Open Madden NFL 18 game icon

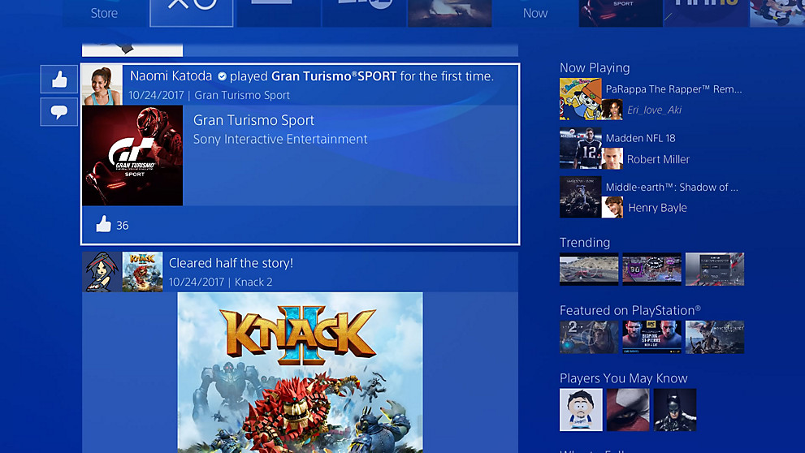point(580,149)
